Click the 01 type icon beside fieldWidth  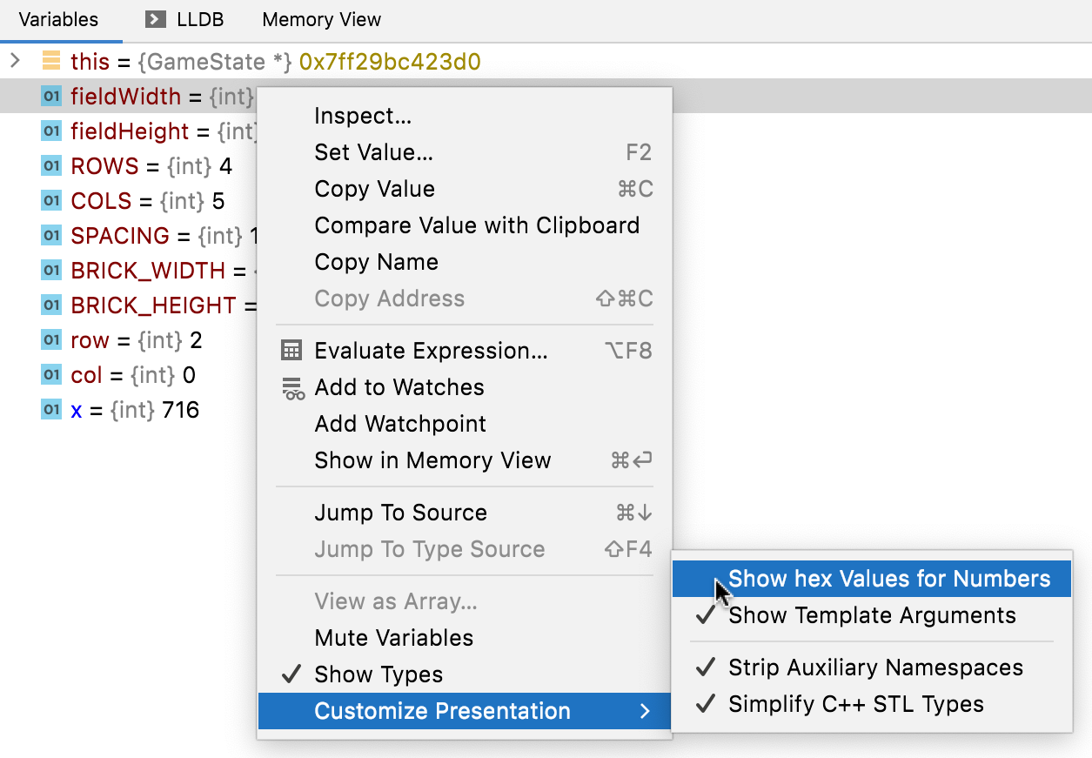click(x=51, y=97)
